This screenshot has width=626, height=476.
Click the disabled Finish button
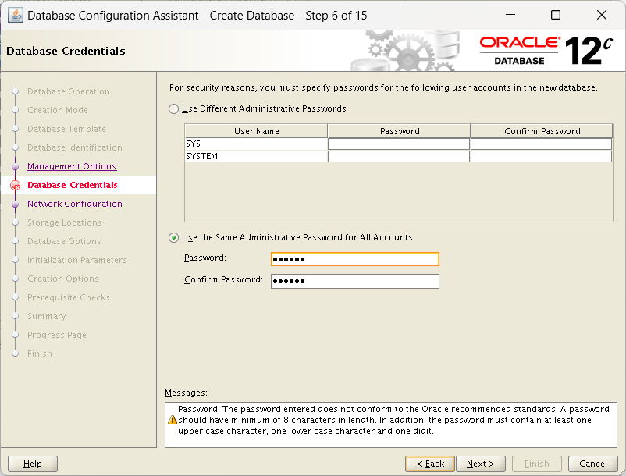(x=537, y=464)
